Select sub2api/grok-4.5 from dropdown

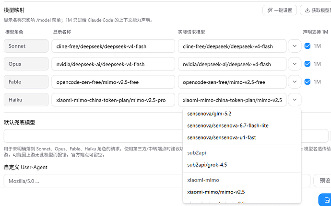click(x=242, y=165)
